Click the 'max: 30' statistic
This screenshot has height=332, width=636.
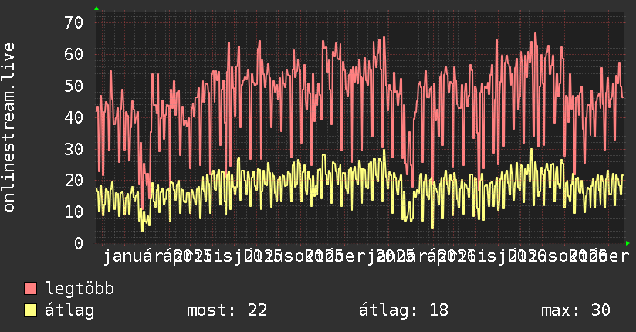point(576,310)
